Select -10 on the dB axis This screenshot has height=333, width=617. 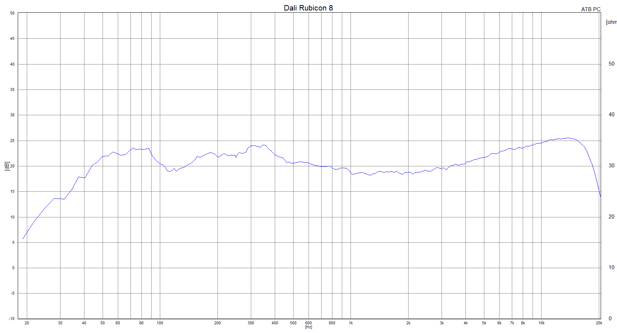[12, 319]
